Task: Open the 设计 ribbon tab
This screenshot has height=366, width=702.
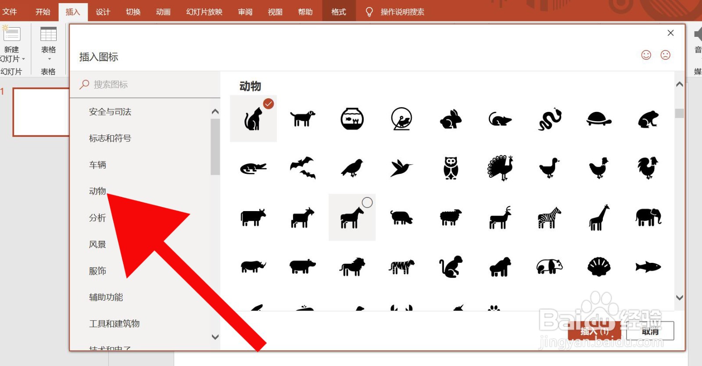Action: coord(103,12)
